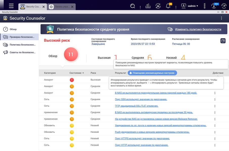Open the notifications bell icon
The image size is (229, 151).
click(x=168, y=6)
